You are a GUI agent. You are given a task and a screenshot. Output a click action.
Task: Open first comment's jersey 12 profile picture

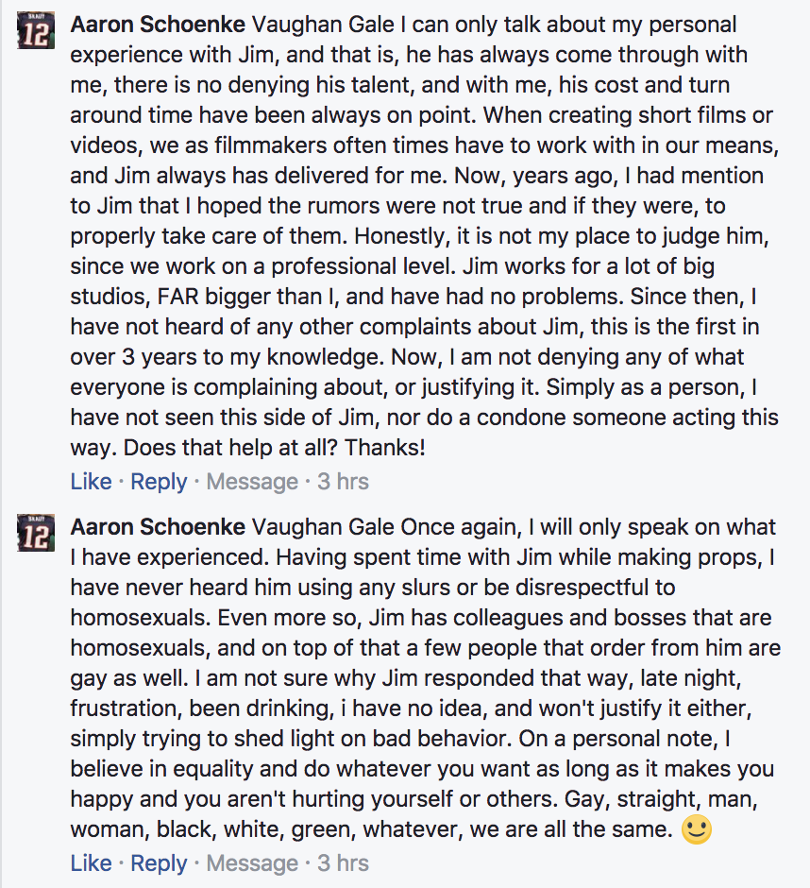tap(36, 30)
